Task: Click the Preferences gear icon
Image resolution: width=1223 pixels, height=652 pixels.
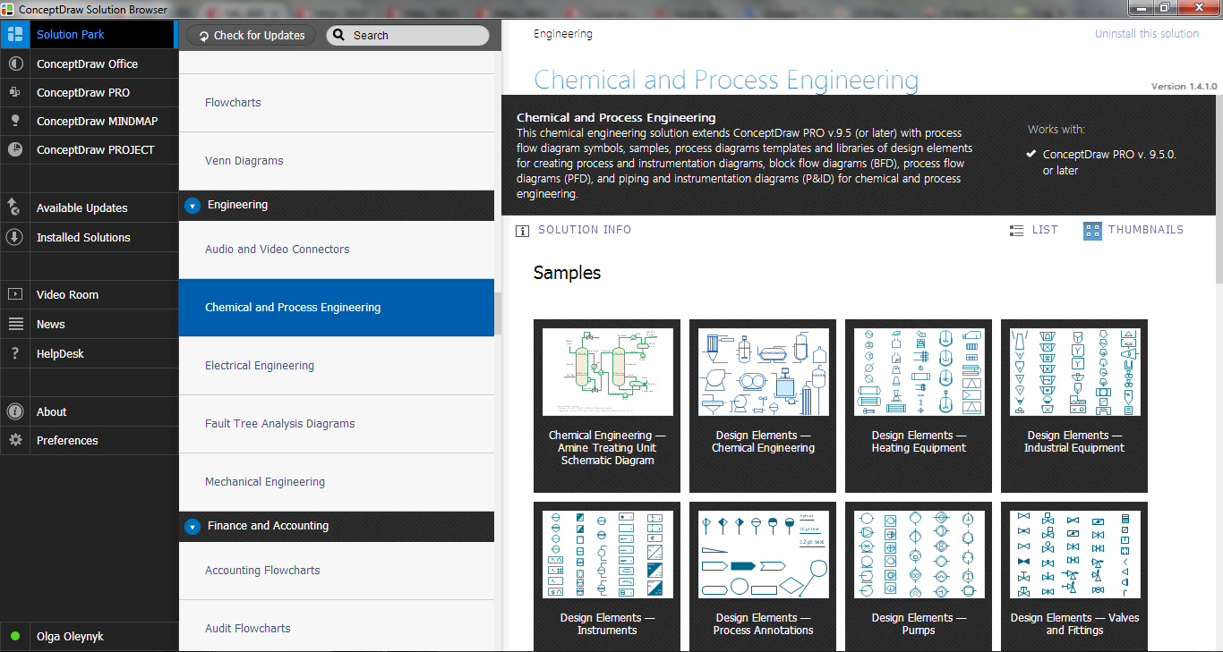Action: click(15, 440)
